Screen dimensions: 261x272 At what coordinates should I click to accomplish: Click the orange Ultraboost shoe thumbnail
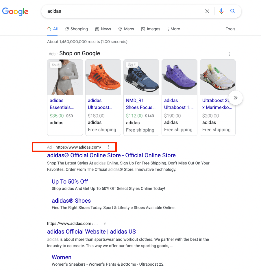click(103, 77)
